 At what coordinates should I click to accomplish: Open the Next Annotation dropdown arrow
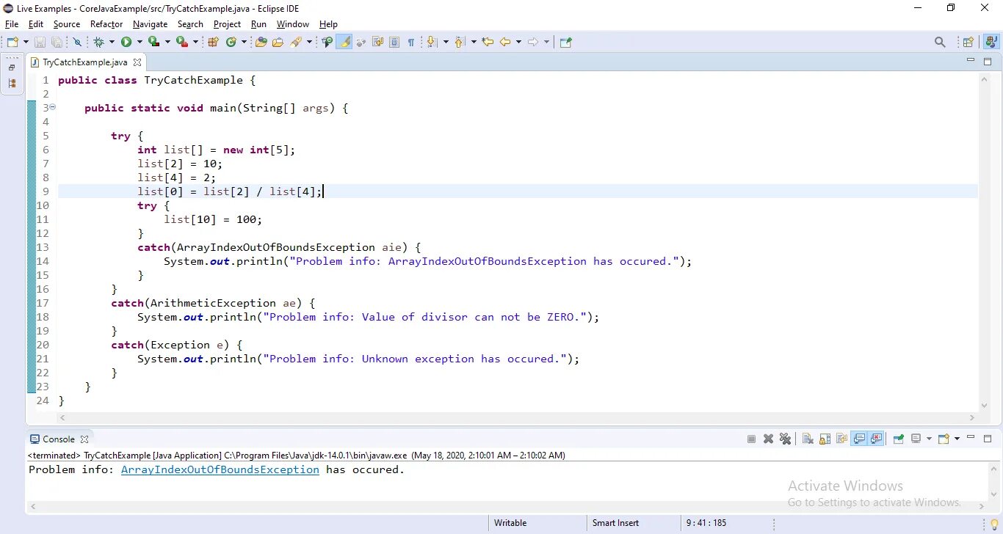446,42
